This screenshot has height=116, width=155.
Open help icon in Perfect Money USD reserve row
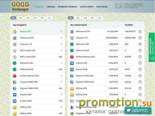[140, 57]
